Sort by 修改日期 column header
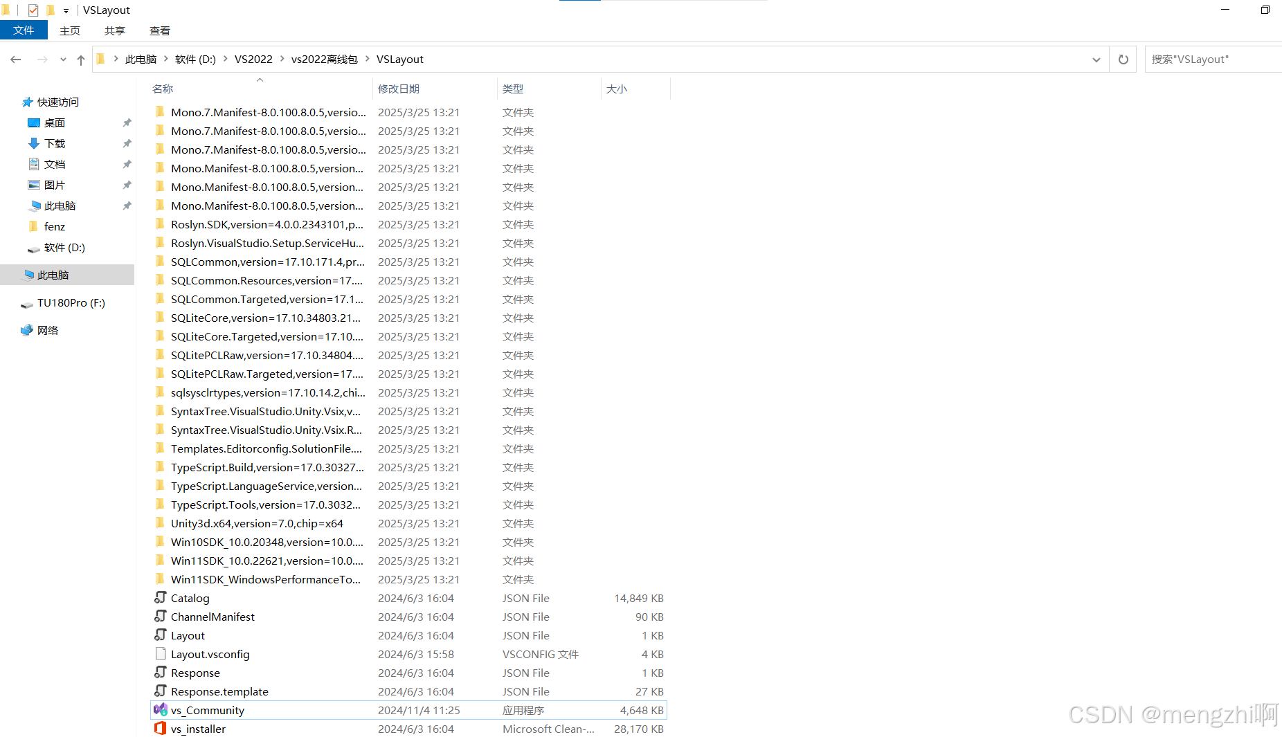This screenshot has height=737, width=1282. [x=399, y=89]
